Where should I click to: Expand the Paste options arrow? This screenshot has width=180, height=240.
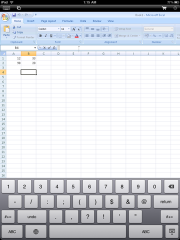pyautogui.click(x=6, y=38)
